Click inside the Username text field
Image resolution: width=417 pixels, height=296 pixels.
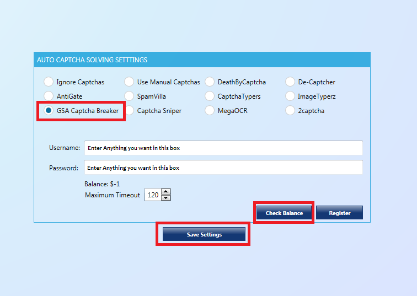coord(223,148)
